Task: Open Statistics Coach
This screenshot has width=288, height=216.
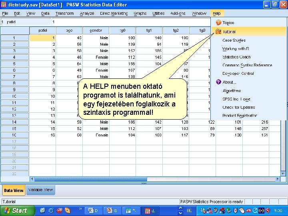Action: pyautogui.click(x=236, y=57)
